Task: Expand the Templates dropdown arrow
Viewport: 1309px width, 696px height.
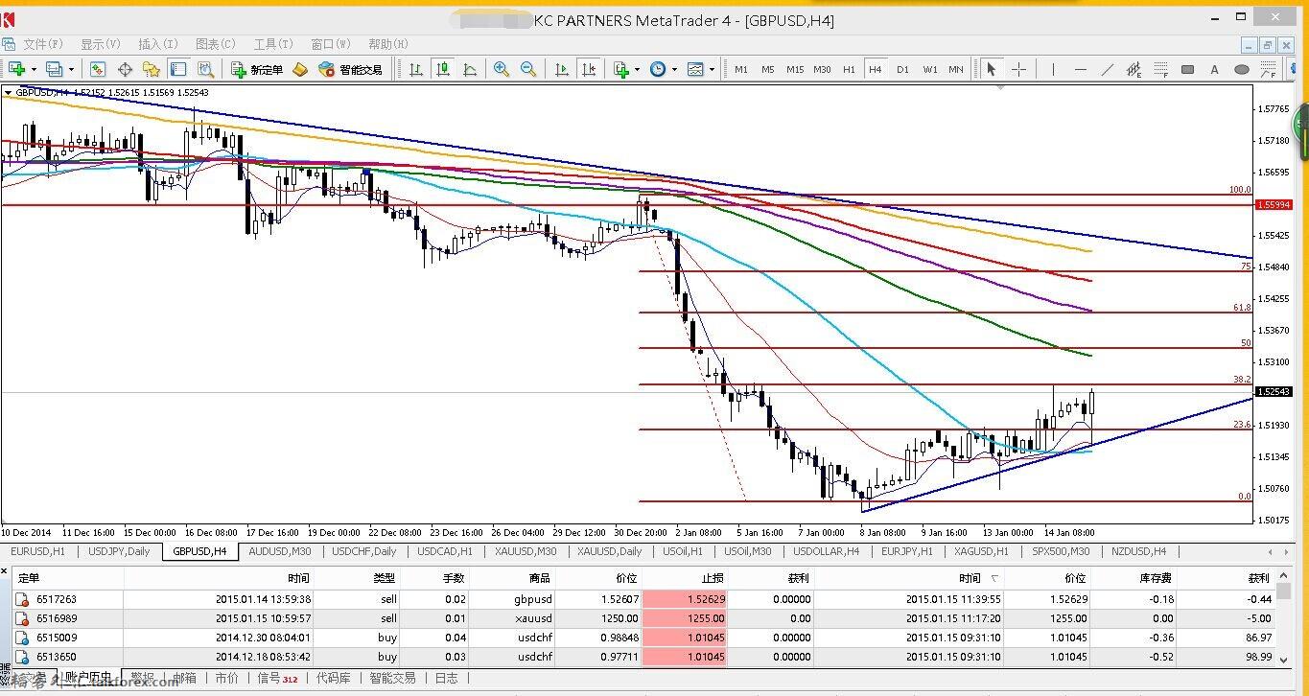Action: pos(712,69)
